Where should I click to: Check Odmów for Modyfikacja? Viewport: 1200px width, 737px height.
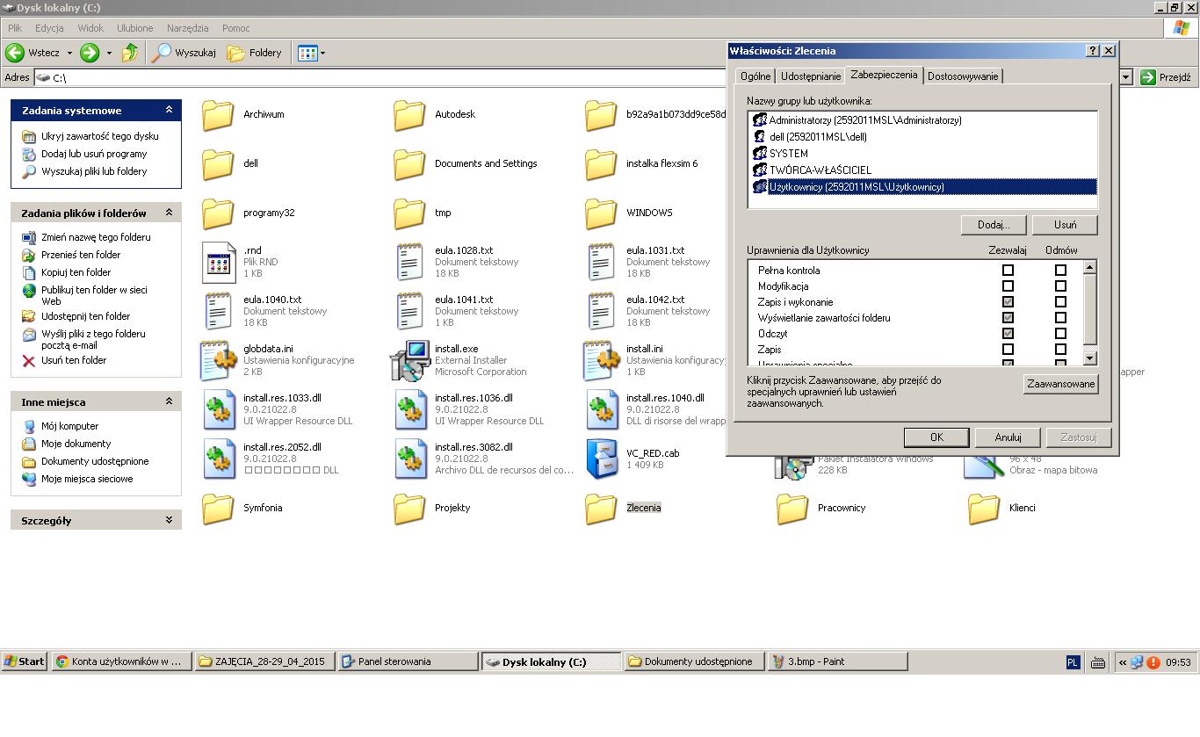pyautogui.click(x=1060, y=286)
